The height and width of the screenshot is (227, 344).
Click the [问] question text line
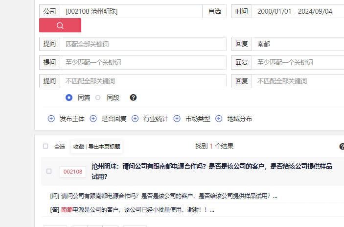tap(163, 196)
